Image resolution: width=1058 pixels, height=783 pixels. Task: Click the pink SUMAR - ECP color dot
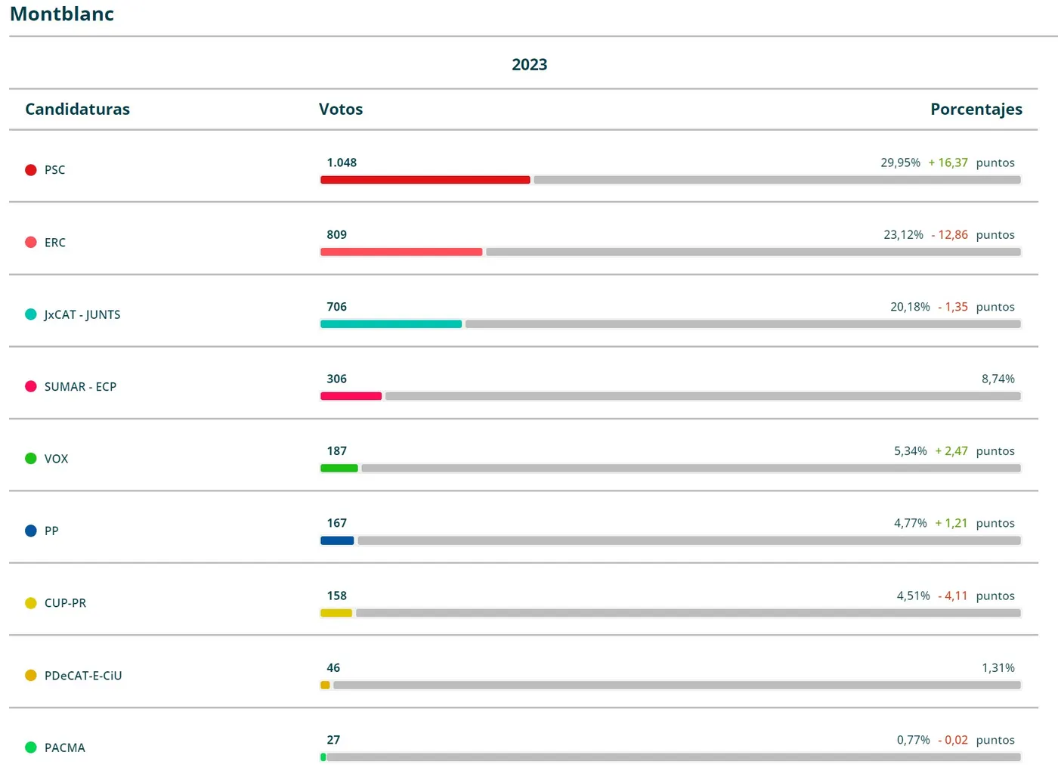[31, 386]
